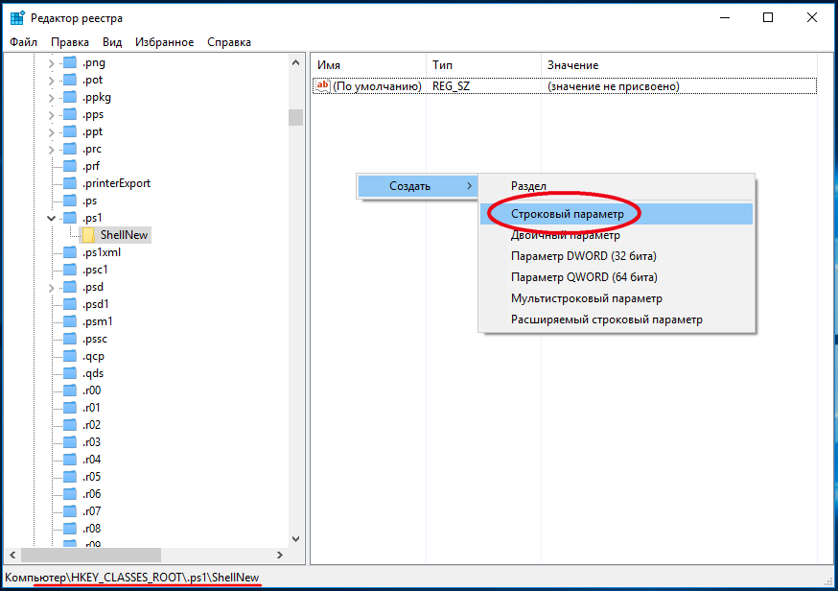Open the Файл menu

click(23, 42)
